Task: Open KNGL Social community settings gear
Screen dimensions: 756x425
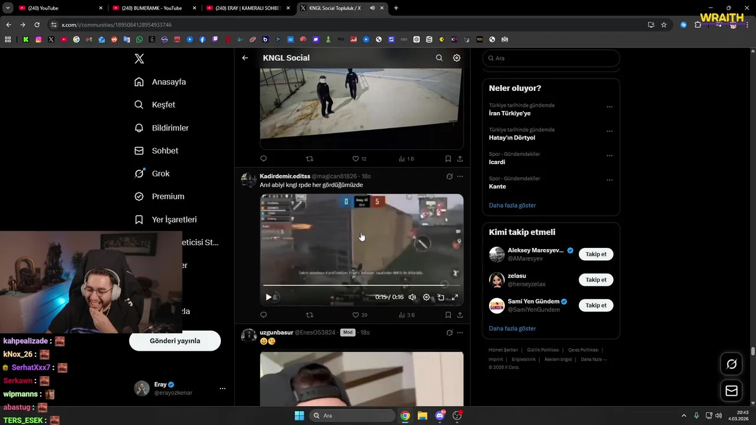Action: click(x=457, y=58)
